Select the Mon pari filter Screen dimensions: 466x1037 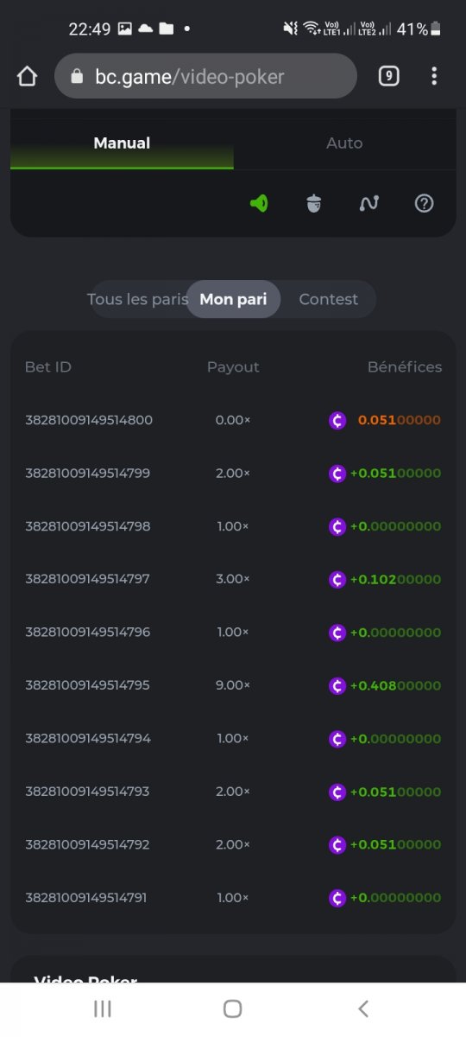(x=233, y=299)
